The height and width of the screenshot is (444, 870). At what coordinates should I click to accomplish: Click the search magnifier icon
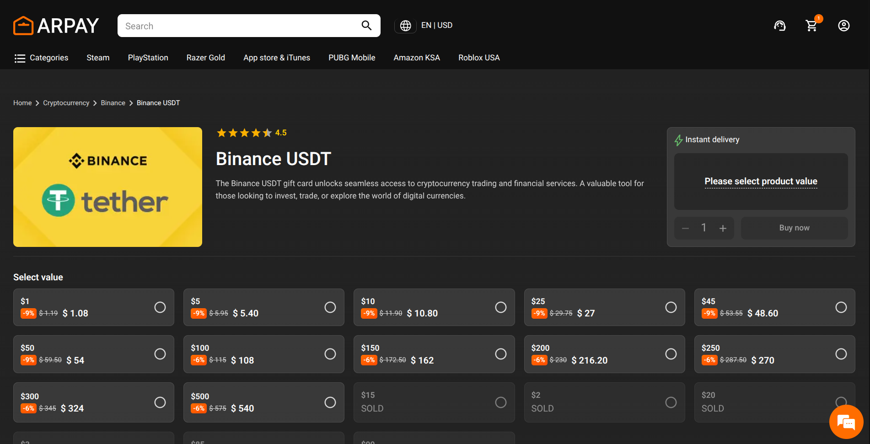(366, 26)
